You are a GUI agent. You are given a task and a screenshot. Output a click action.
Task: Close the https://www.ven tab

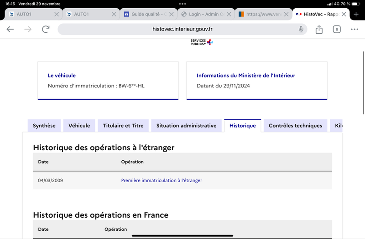pyautogui.click(x=287, y=14)
